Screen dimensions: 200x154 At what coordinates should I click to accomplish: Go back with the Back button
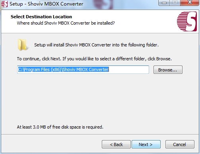pos(116,144)
